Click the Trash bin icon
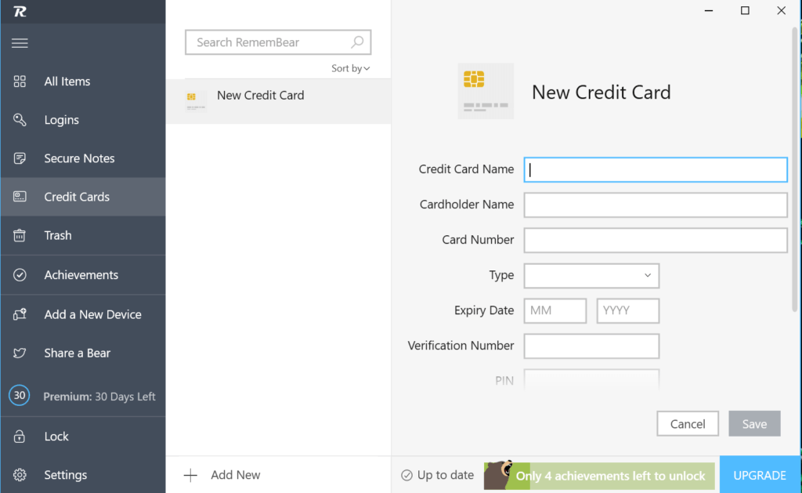 coord(20,235)
